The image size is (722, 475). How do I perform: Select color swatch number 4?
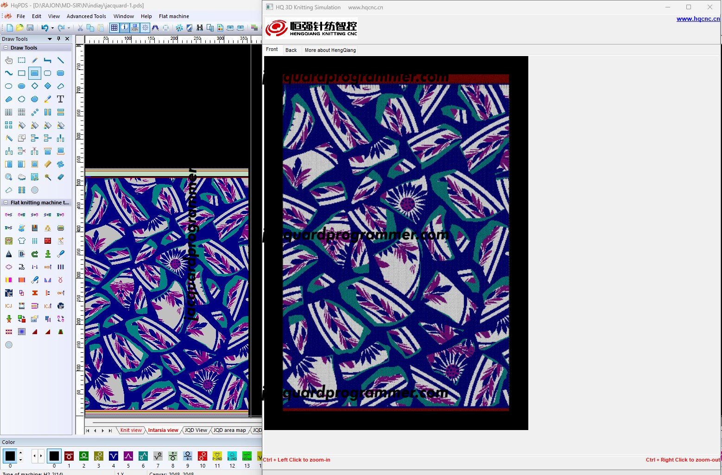[x=114, y=456]
